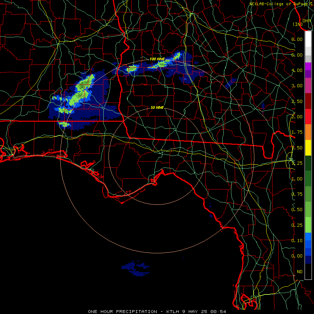
Task: Click the 8.00 legend value
Action: coord(297,39)
